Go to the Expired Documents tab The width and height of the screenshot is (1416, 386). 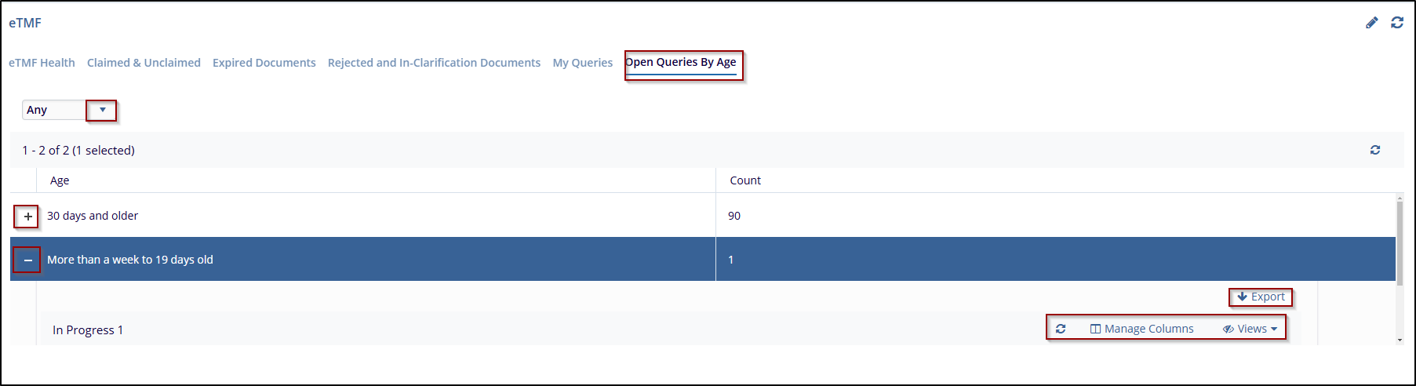[264, 63]
